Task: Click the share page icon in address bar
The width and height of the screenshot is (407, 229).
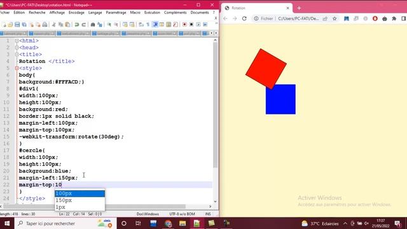Action: pyautogui.click(x=325, y=18)
